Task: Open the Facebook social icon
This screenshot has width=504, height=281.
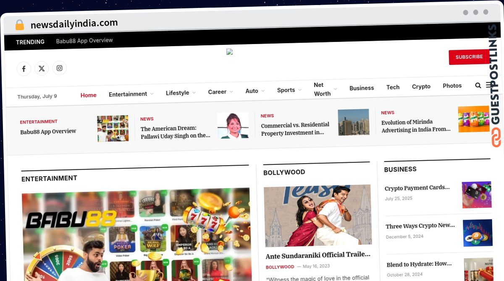Action: [x=24, y=69]
